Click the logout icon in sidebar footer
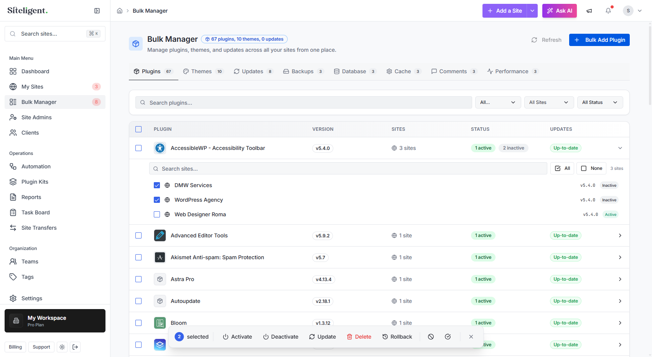The height and width of the screenshot is (357, 652). [76, 347]
